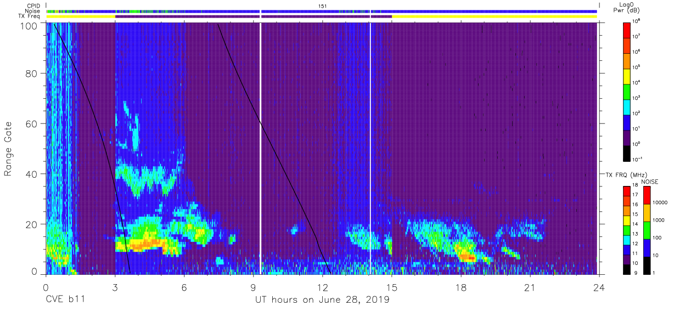The height and width of the screenshot is (311, 674).
Task: Click the 15 tick on UT hours axis
Action: 392,287
